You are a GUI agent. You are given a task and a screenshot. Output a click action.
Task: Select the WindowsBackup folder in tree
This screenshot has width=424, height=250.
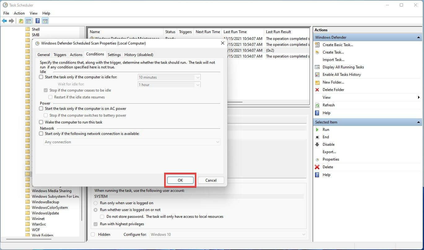46,202
